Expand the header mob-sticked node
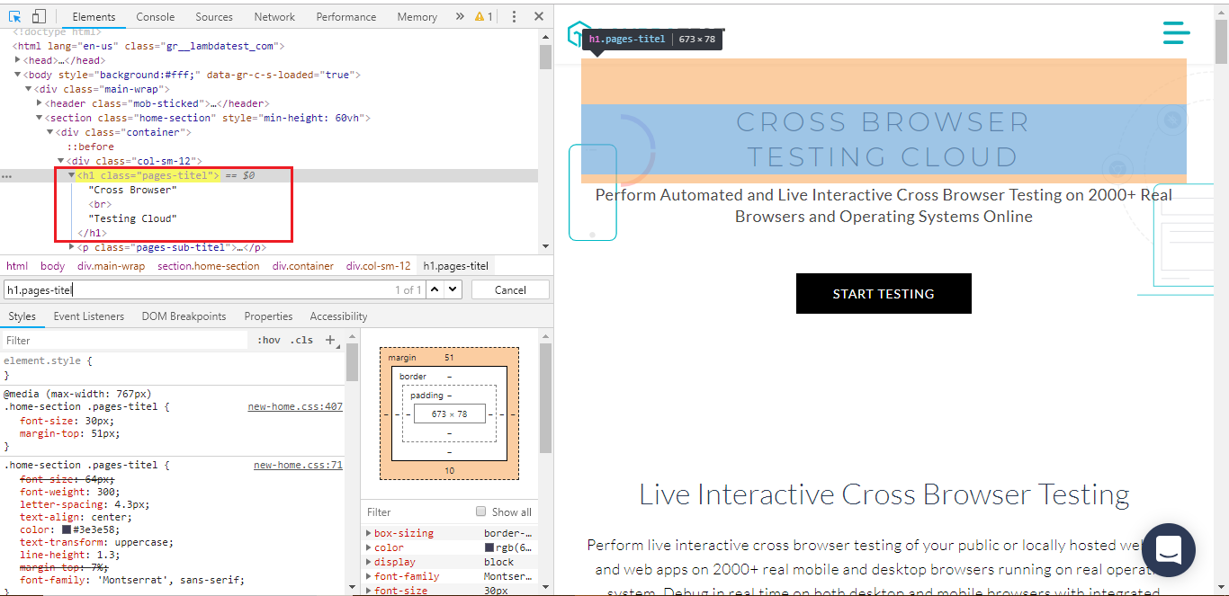The height and width of the screenshot is (596, 1229). 38,103
